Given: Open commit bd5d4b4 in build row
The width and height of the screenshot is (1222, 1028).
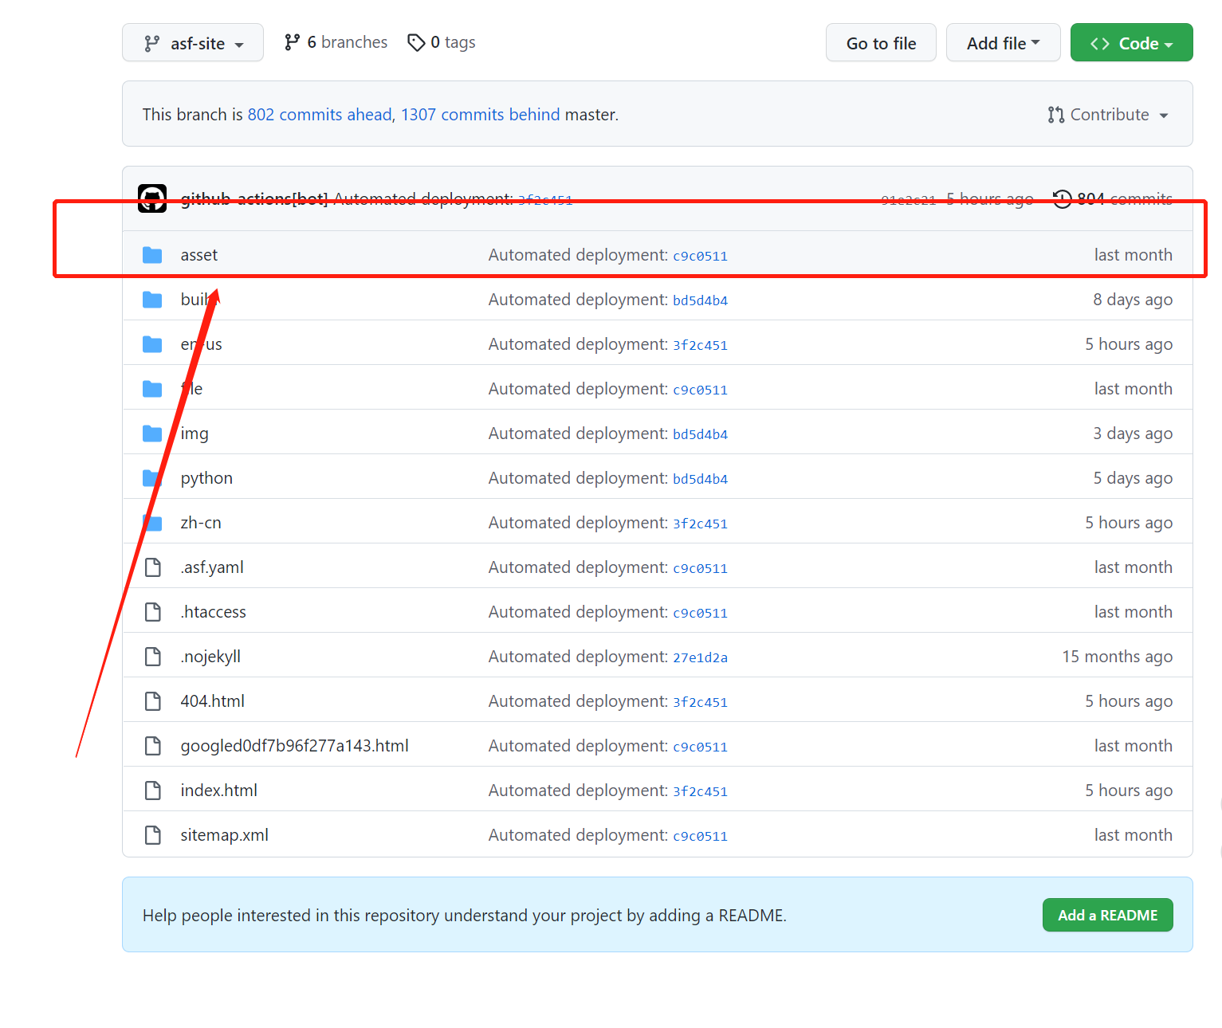Looking at the screenshot, I should 700,300.
